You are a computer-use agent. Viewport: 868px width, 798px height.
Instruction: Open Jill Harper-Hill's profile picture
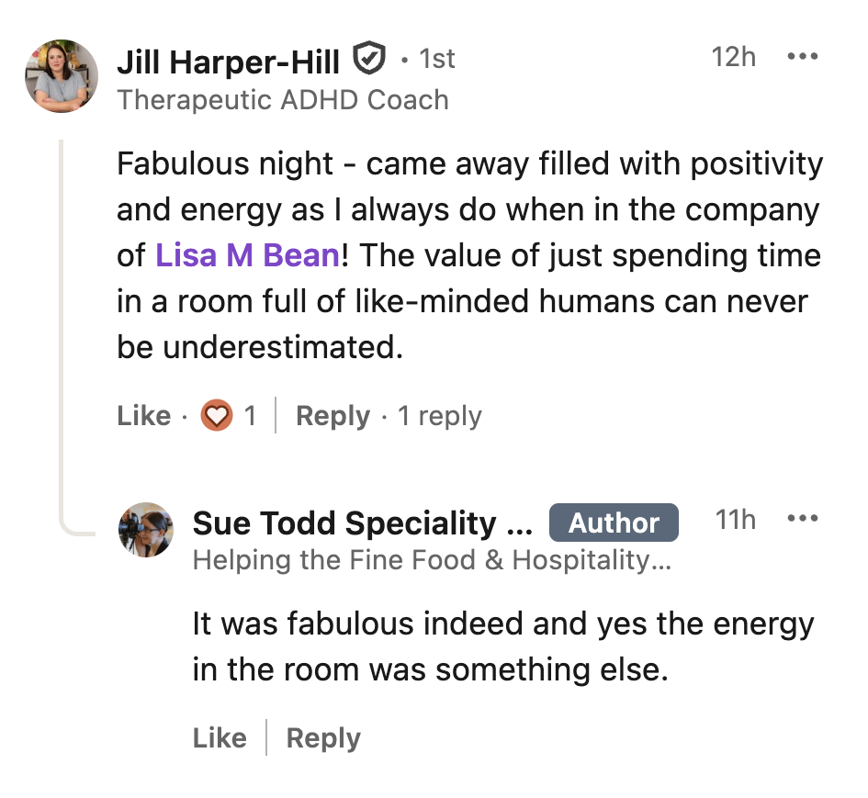coord(62,76)
